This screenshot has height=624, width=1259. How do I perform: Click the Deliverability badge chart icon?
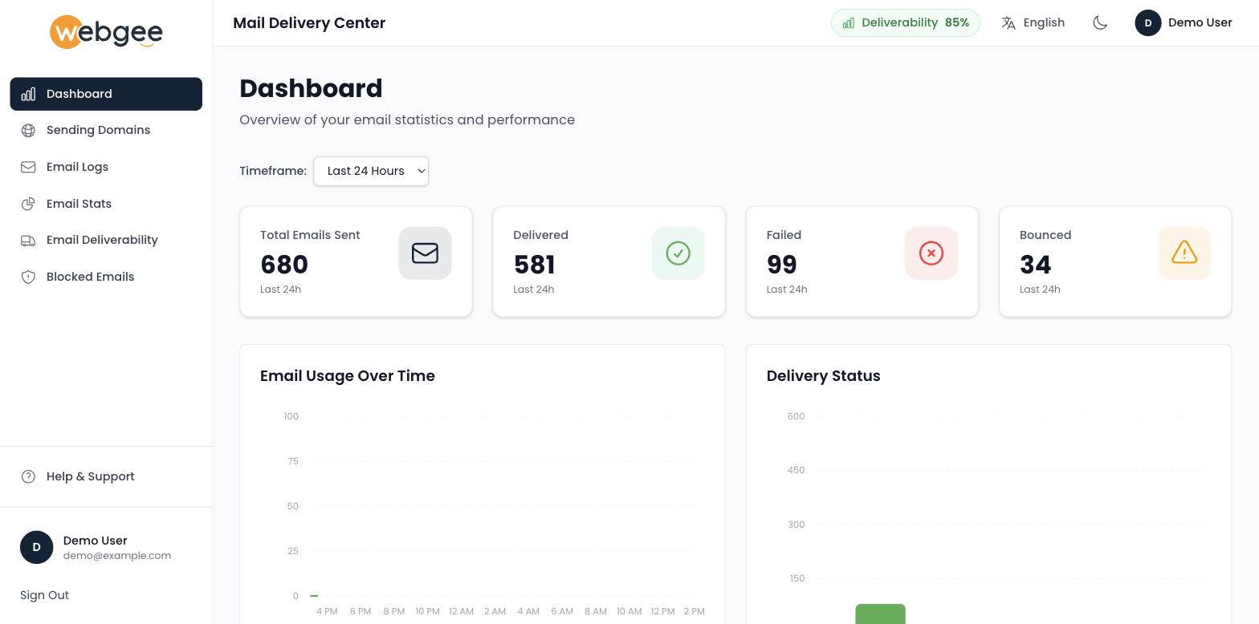848,22
